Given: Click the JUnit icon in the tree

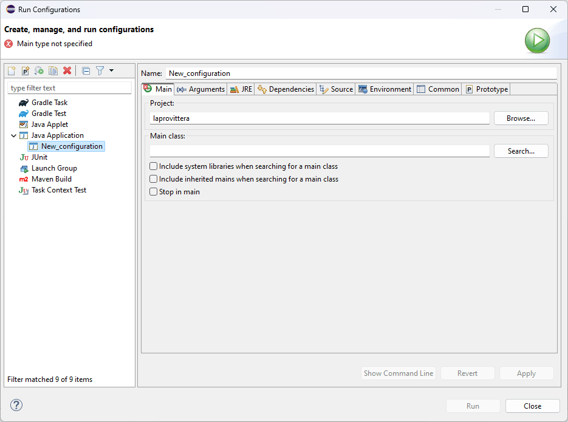Looking at the screenshot, I should tap(24, 157).
